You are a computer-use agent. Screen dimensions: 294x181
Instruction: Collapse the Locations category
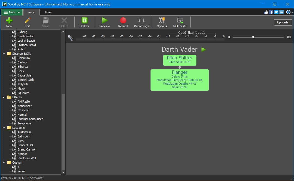(4, 128)
